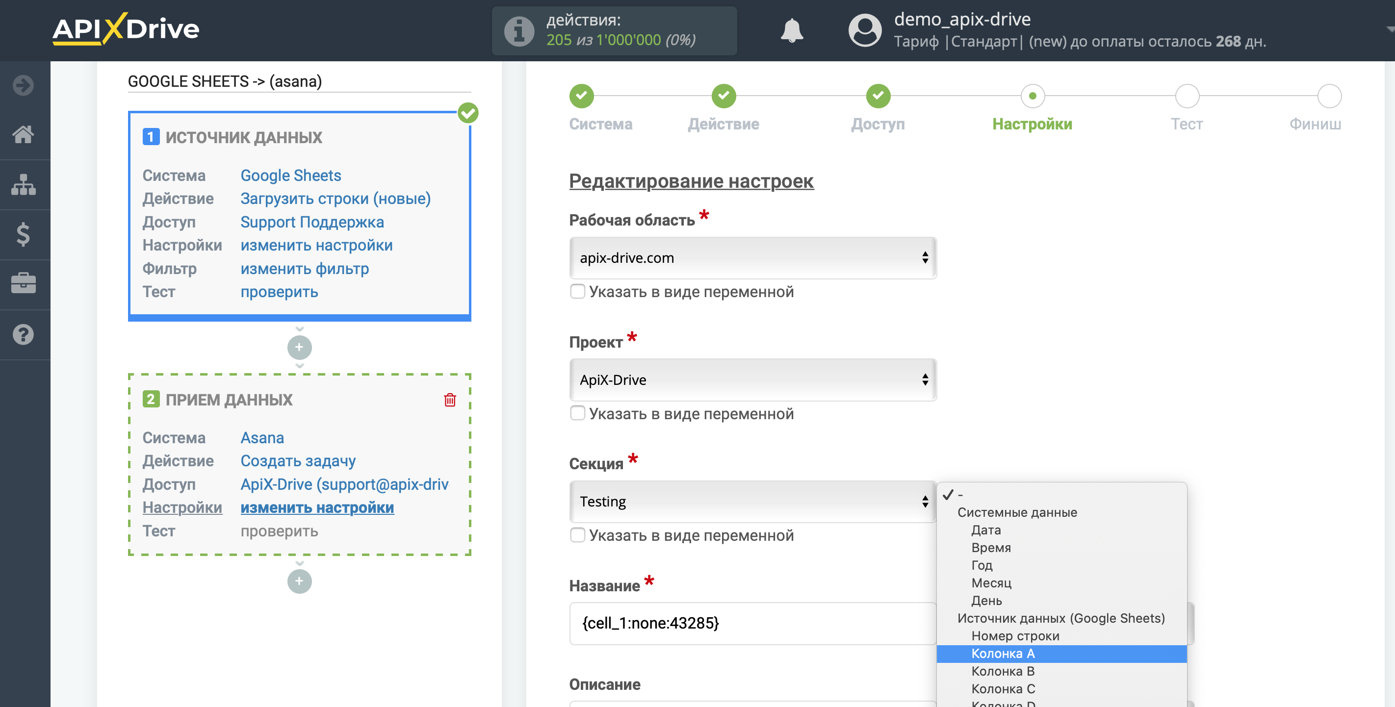Click actions counter 205 из 1'000'000

coord(620,40)
